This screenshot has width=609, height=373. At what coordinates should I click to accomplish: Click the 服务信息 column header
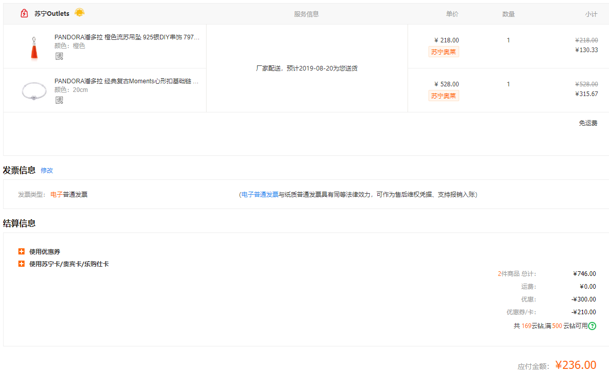coord(306,14)
